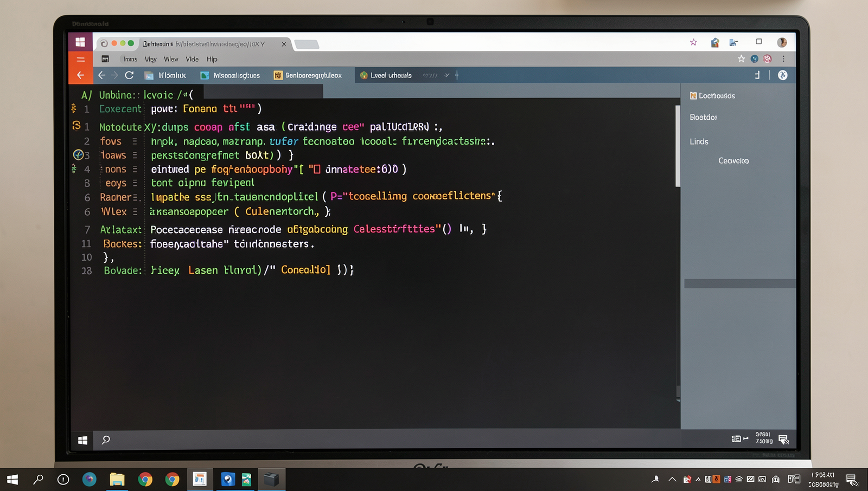Screen dimensions: 868x491
Task: Click the green gutter icon on the nons line
Action: pos(74,169)
